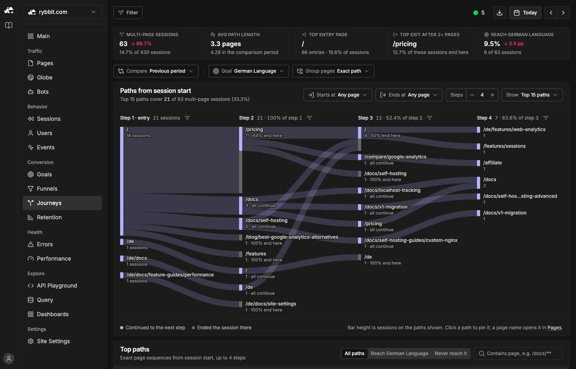Viewport: 576px width, 369px height.
Task: Open Step 1 entry filter icon
Action: [187, 118]
